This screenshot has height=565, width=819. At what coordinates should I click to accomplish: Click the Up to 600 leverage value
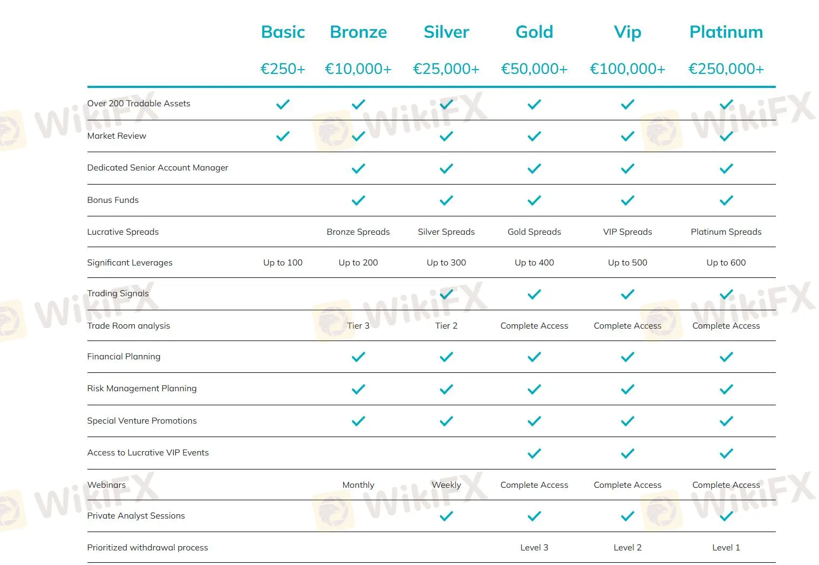pos(726,263)
